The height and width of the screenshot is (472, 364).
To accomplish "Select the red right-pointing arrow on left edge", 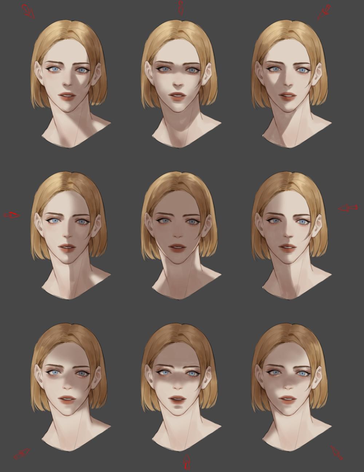I will tap(12, 215).
